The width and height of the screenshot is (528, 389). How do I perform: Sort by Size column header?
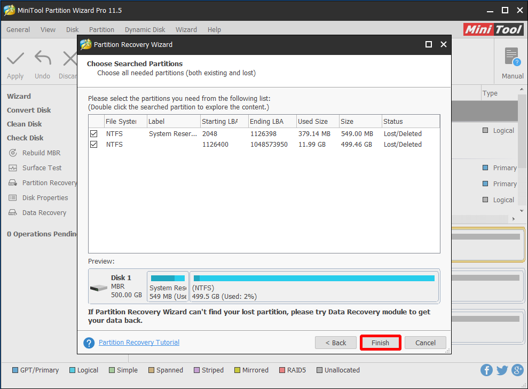[x=360, y=121]
